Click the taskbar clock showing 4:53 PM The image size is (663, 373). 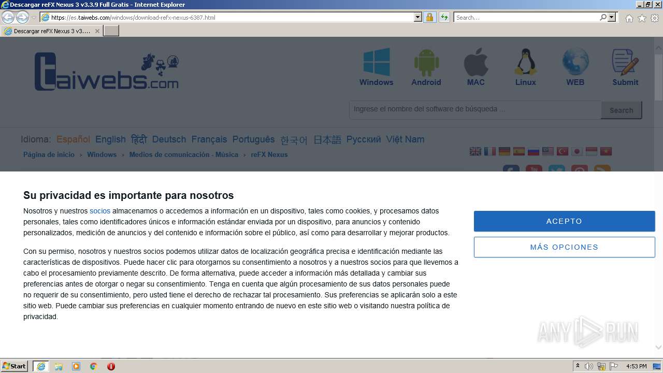pos(636,366)
